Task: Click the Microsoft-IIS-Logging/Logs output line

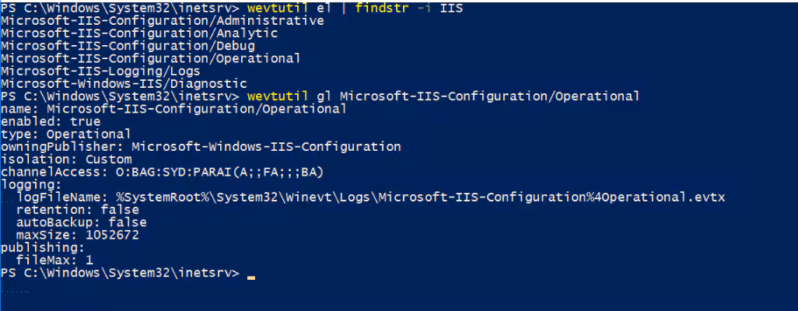Action: coord(100,71)
